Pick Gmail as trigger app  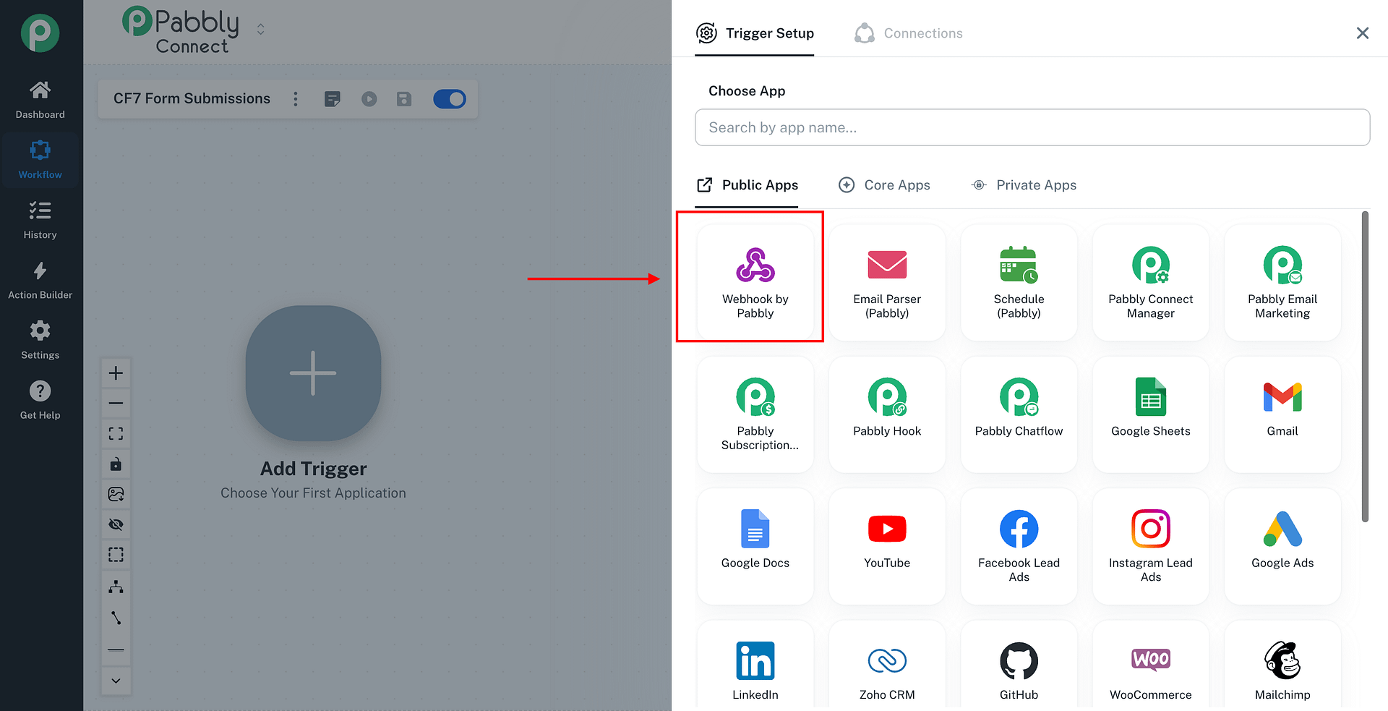pyautogui.click(x=1282, y=414)
